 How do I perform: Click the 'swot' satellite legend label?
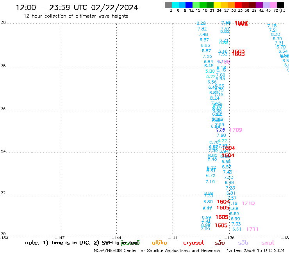(x=268, y=243)
